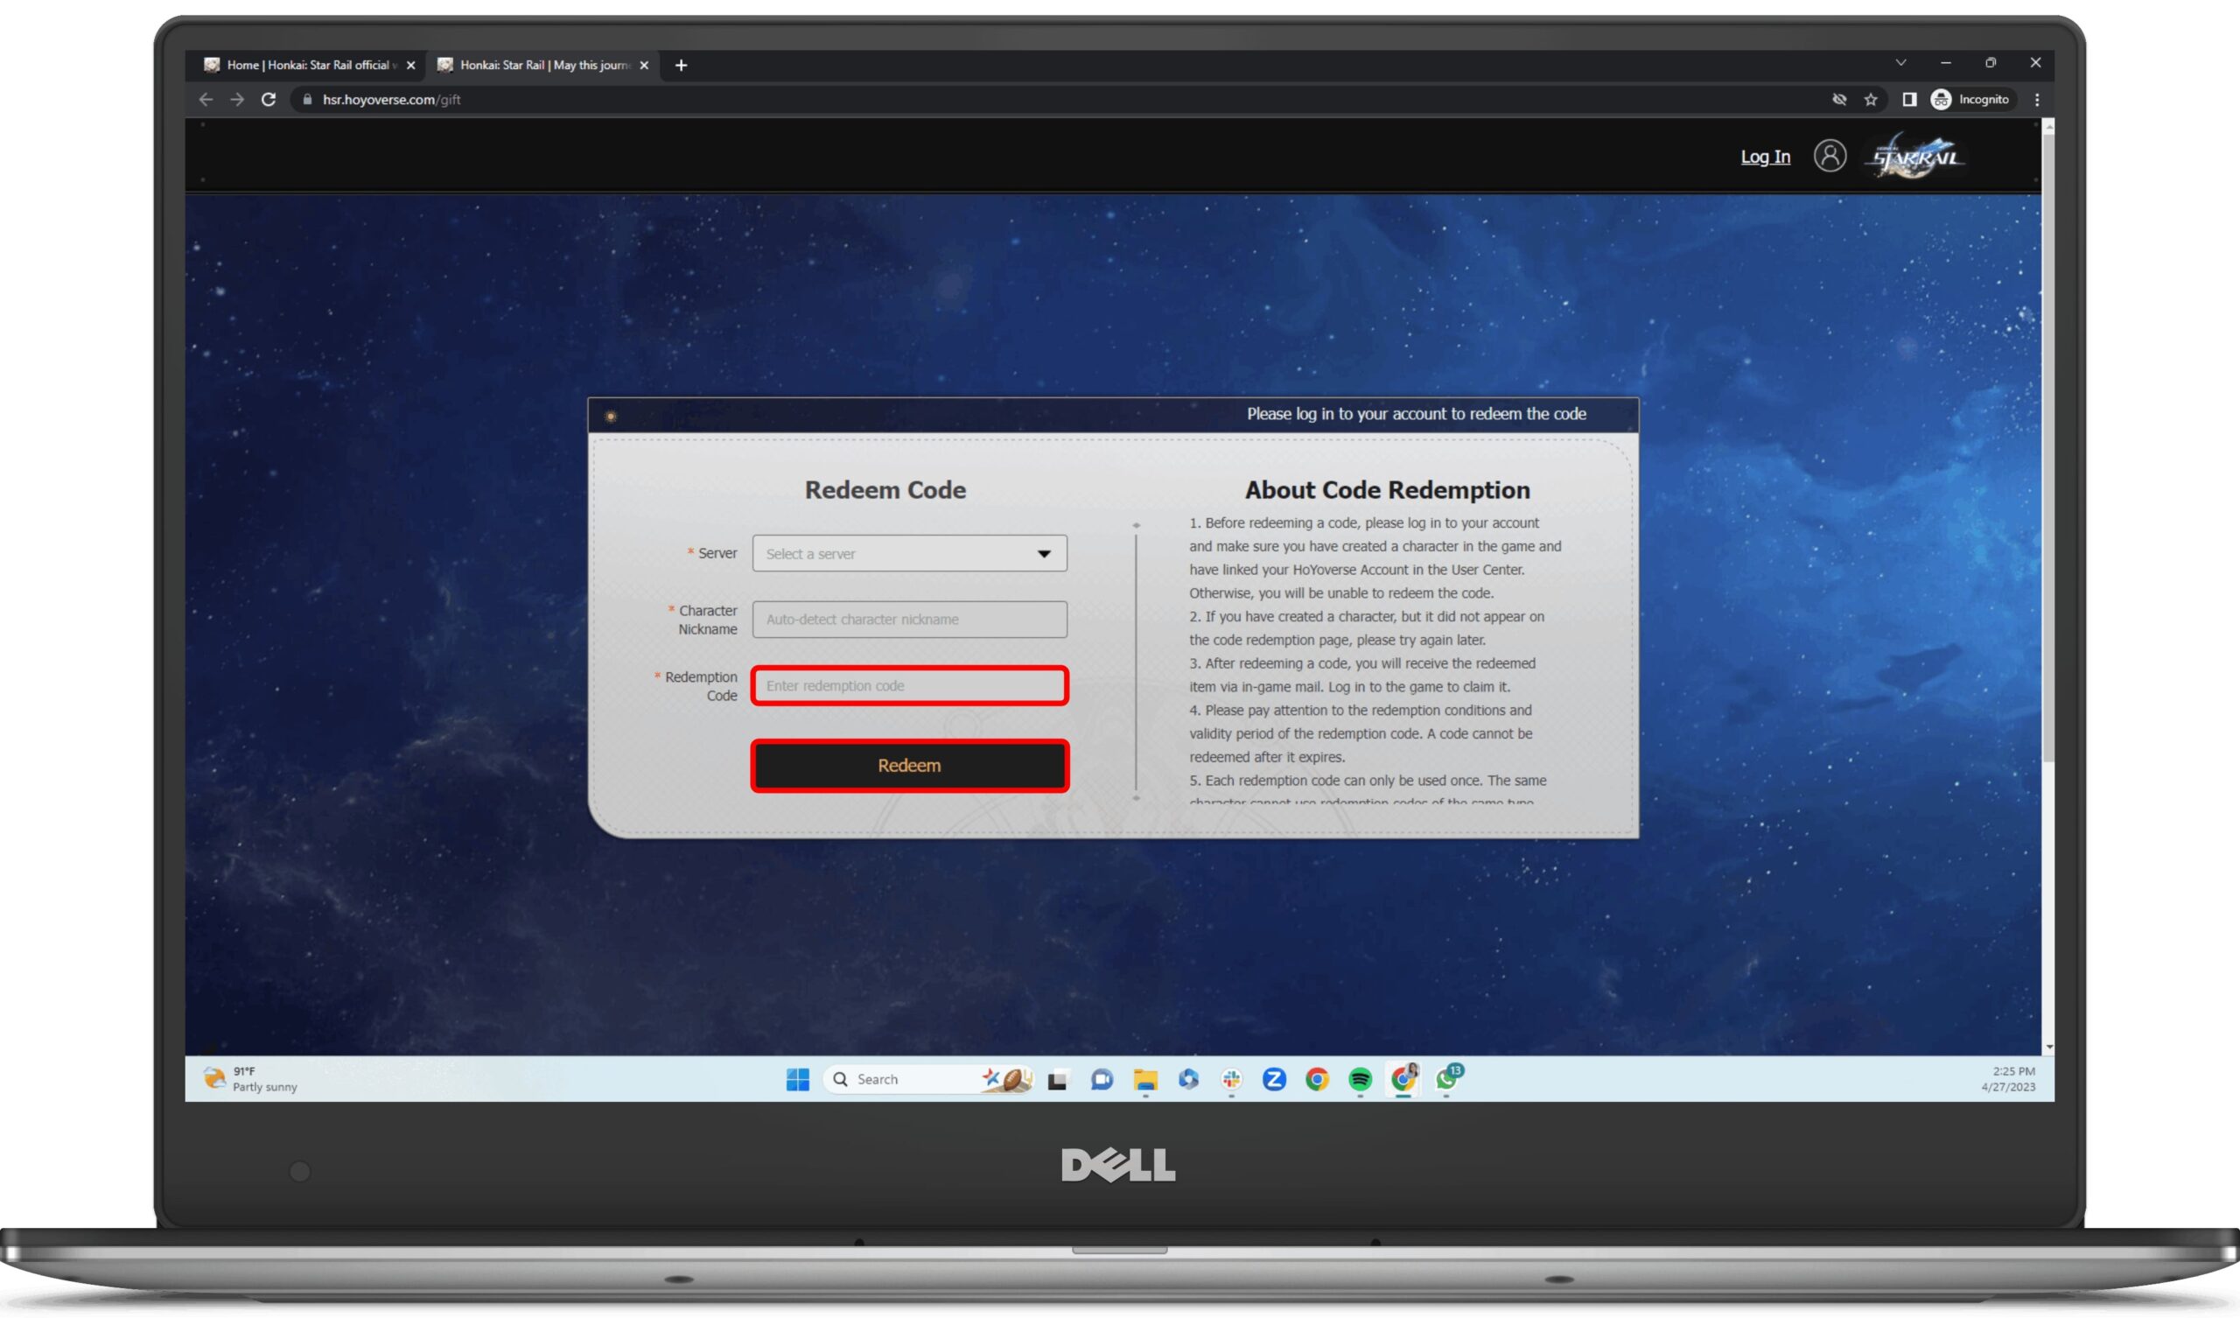Click the bookmark star icon in address bar
The height and width of the screenshot is (1318, 2240).
click(1870, 99)
